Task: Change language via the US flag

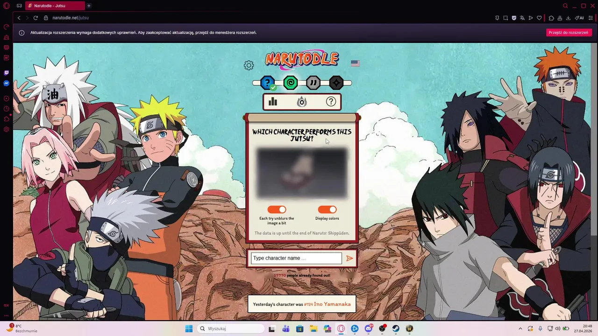Action: click(x=355, y=63)
